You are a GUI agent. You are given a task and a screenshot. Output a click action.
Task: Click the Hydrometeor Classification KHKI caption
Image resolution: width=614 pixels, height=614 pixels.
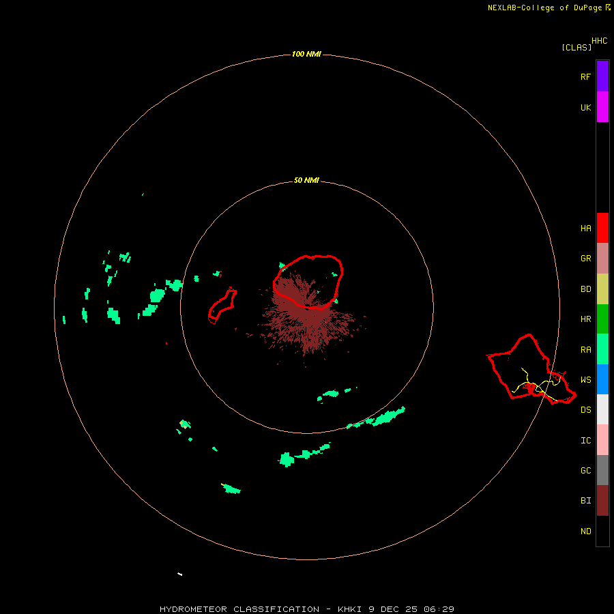pyautogui.click(x=306, y=609)
